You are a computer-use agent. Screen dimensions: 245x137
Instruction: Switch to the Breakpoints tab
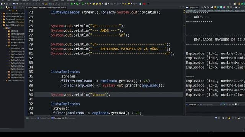(206, 105)
